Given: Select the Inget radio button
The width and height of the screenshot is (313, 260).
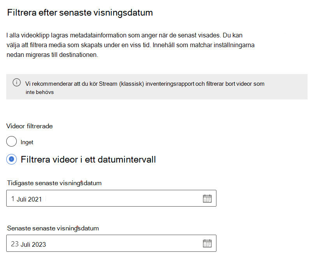Looking at the screenshot, I should (11, 141).
